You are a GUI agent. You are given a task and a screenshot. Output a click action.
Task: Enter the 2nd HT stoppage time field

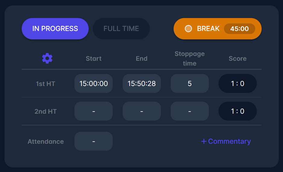coord(190,111)
